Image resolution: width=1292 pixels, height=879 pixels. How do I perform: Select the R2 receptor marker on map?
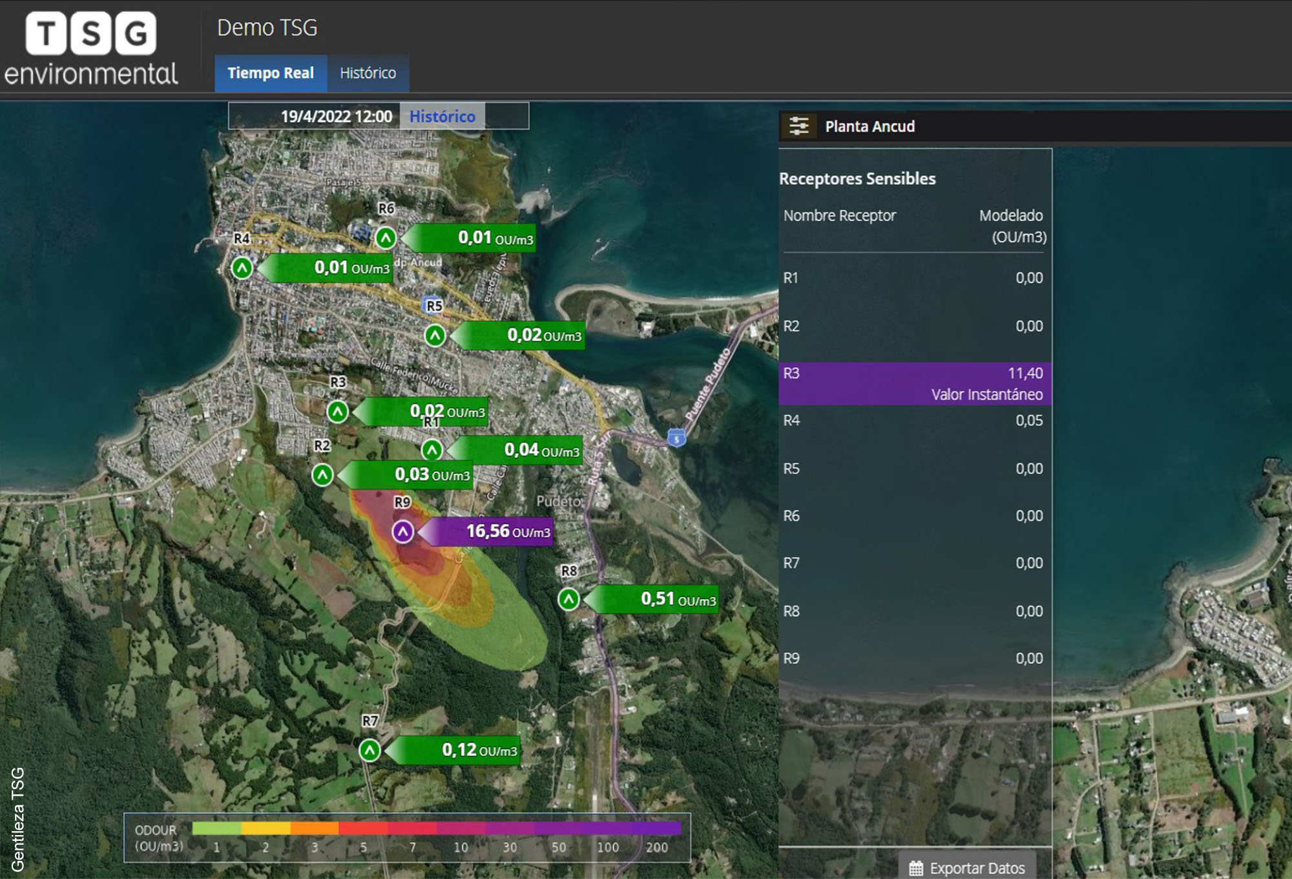(322, 475)
